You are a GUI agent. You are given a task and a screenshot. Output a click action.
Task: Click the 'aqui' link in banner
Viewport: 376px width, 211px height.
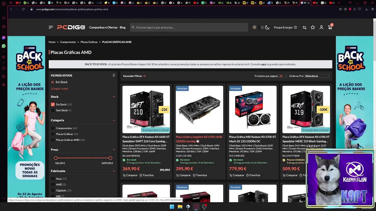click(263, 64)
